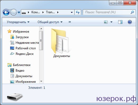Click the Документы folder name label

pyautogui.click(x=62, y=56)
